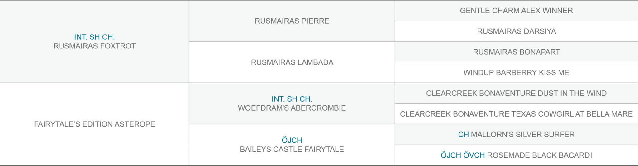Click the CH title before Mallorn's Silver Surfer
The image size is (638, 166).
[463, 135]
